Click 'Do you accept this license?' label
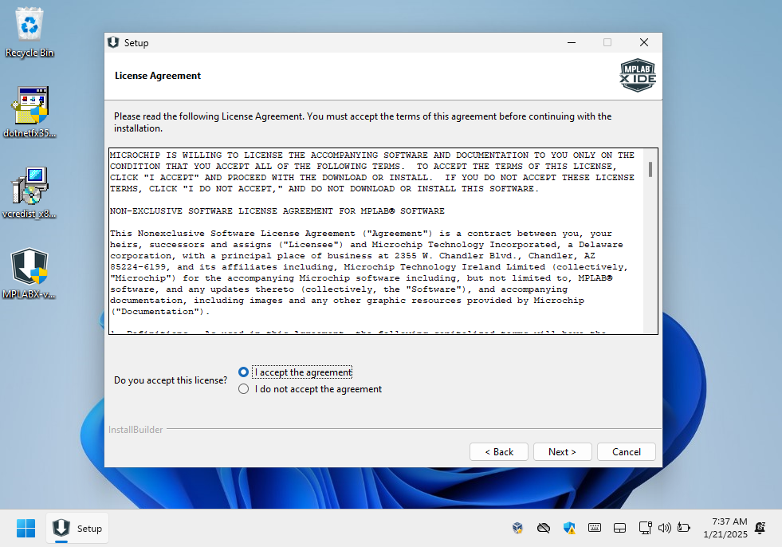782x547 pixels. (x=171, y=380)
